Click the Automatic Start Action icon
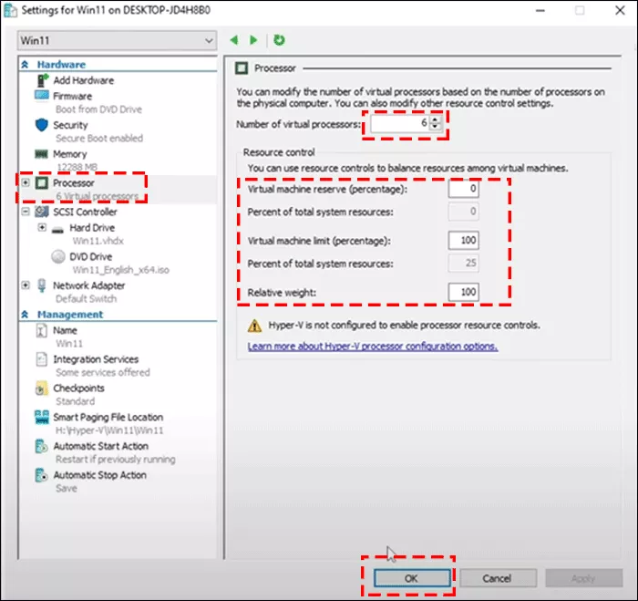638x601 pixels. [42, 446]
